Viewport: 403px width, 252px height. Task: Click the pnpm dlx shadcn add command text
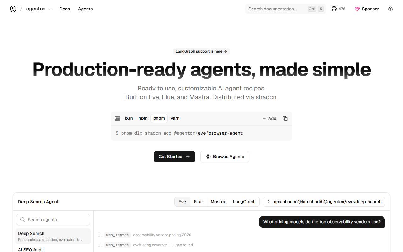pyautogui.click(x=179, y=133)
